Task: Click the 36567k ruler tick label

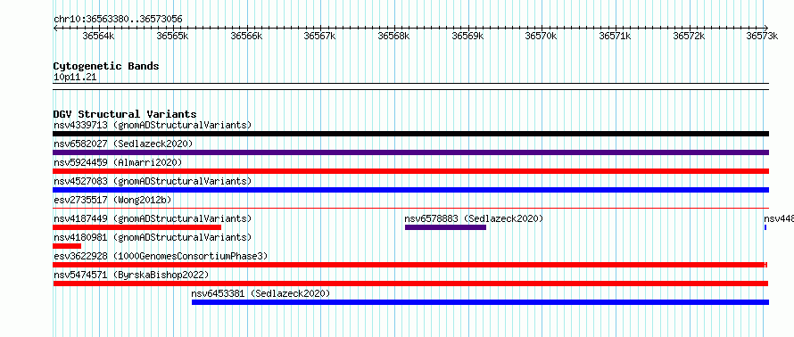Action: pyautogui.click(x=320, y=36)
